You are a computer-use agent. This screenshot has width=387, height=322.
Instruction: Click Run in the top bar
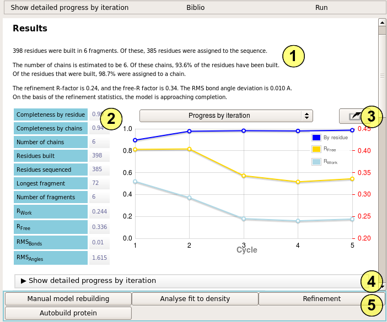321,8
